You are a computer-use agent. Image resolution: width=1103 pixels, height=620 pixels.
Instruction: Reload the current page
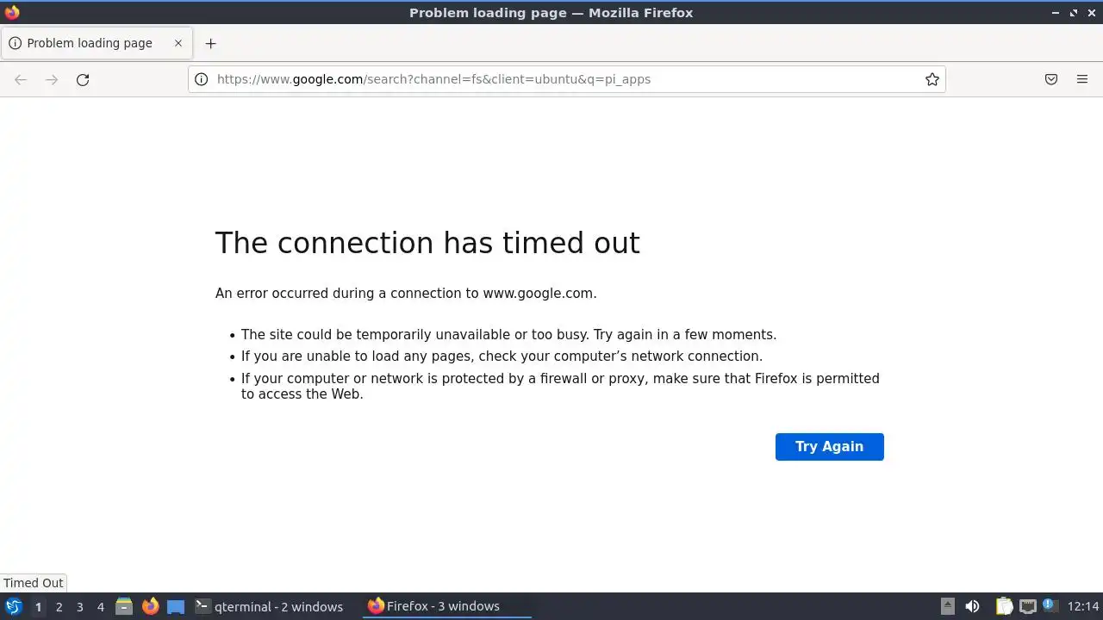83,79
